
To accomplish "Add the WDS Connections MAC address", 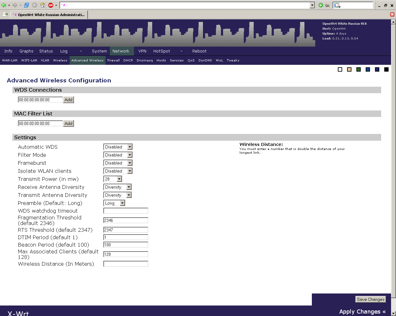I will click(x=68, y=100).
